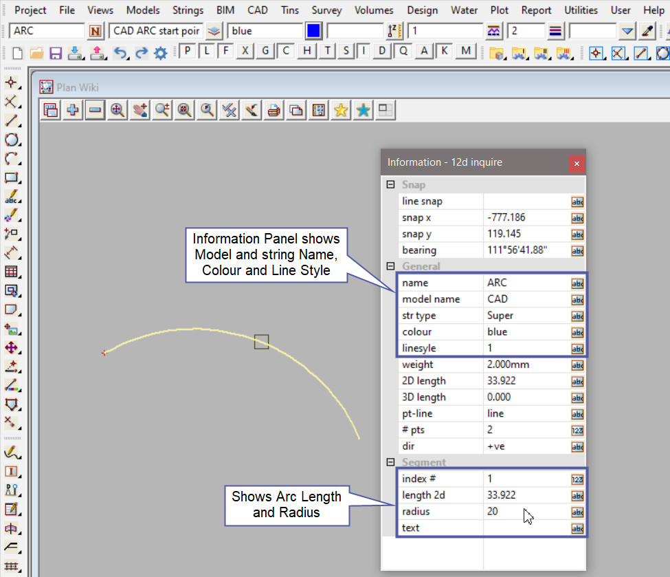This screenshot has width=670, height=577.
Task: Collapse the General section expander
Action: pos(390,266)
